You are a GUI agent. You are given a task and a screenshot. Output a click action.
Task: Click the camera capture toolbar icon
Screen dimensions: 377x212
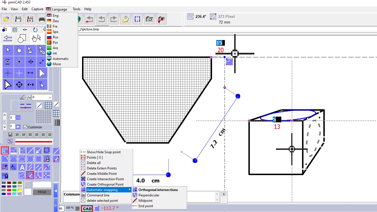pos(149,19)
